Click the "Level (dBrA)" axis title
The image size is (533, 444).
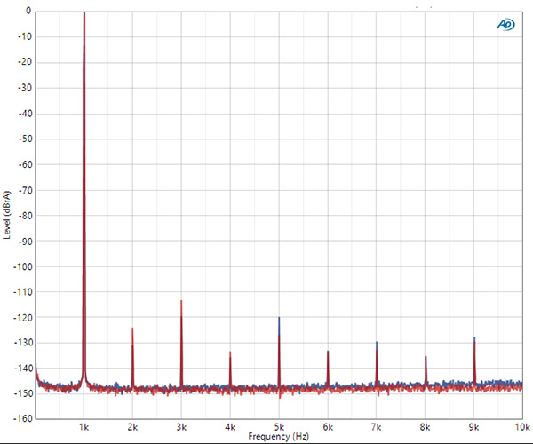8,214
